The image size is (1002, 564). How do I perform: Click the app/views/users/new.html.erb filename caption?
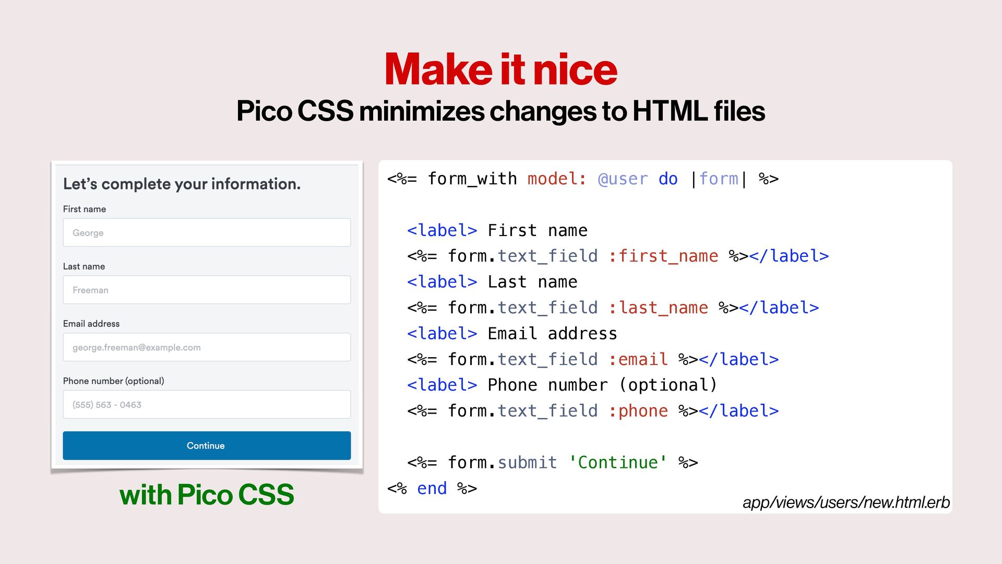click(845, 502)
